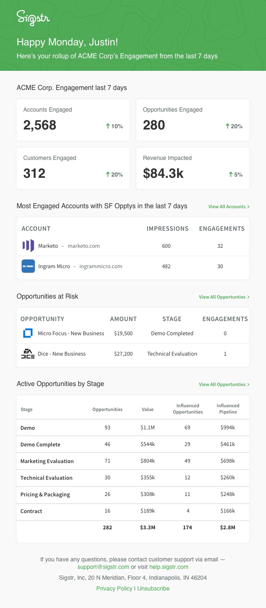Click Technical Evaluation row in stage table
Screen dimensions: 266x608
click(x=47, y=478)
